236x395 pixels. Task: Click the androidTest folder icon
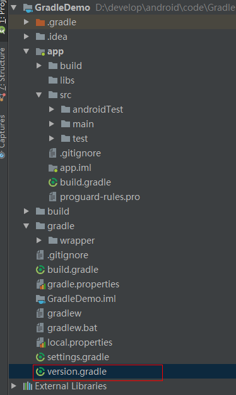[65, 110]
